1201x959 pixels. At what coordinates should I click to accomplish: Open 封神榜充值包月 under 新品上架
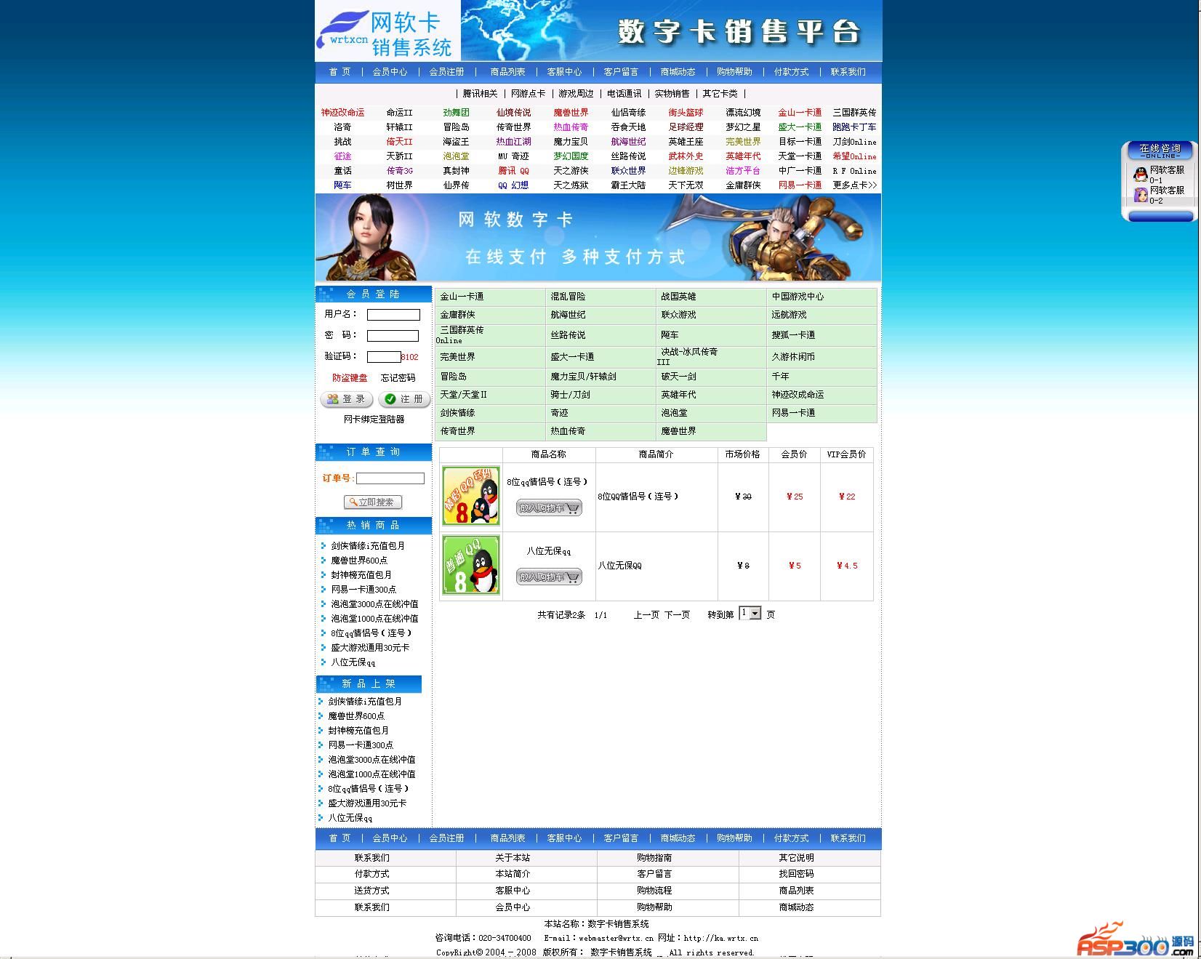tap(358, 731)
